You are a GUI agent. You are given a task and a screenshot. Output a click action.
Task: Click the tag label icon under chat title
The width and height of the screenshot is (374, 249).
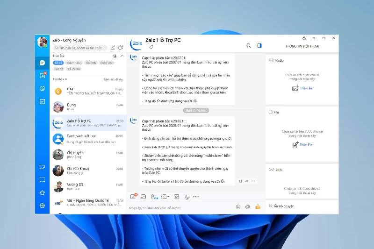tap(151, 47)
